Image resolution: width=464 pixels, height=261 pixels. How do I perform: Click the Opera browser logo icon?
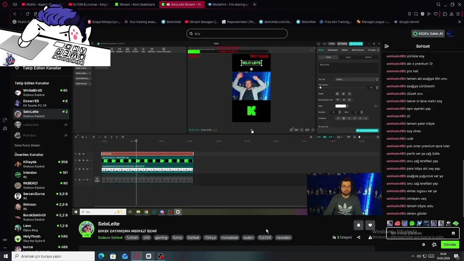pos(5,4)
